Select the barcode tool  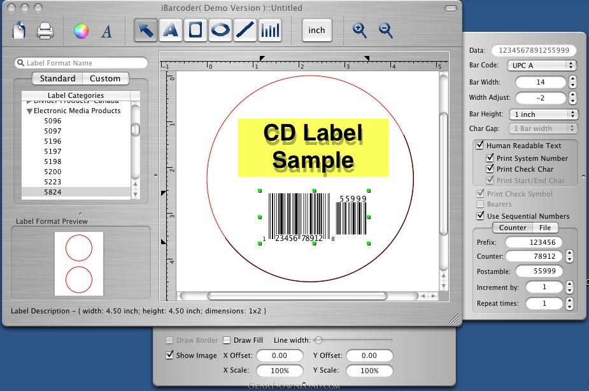(x=270, y=31)
